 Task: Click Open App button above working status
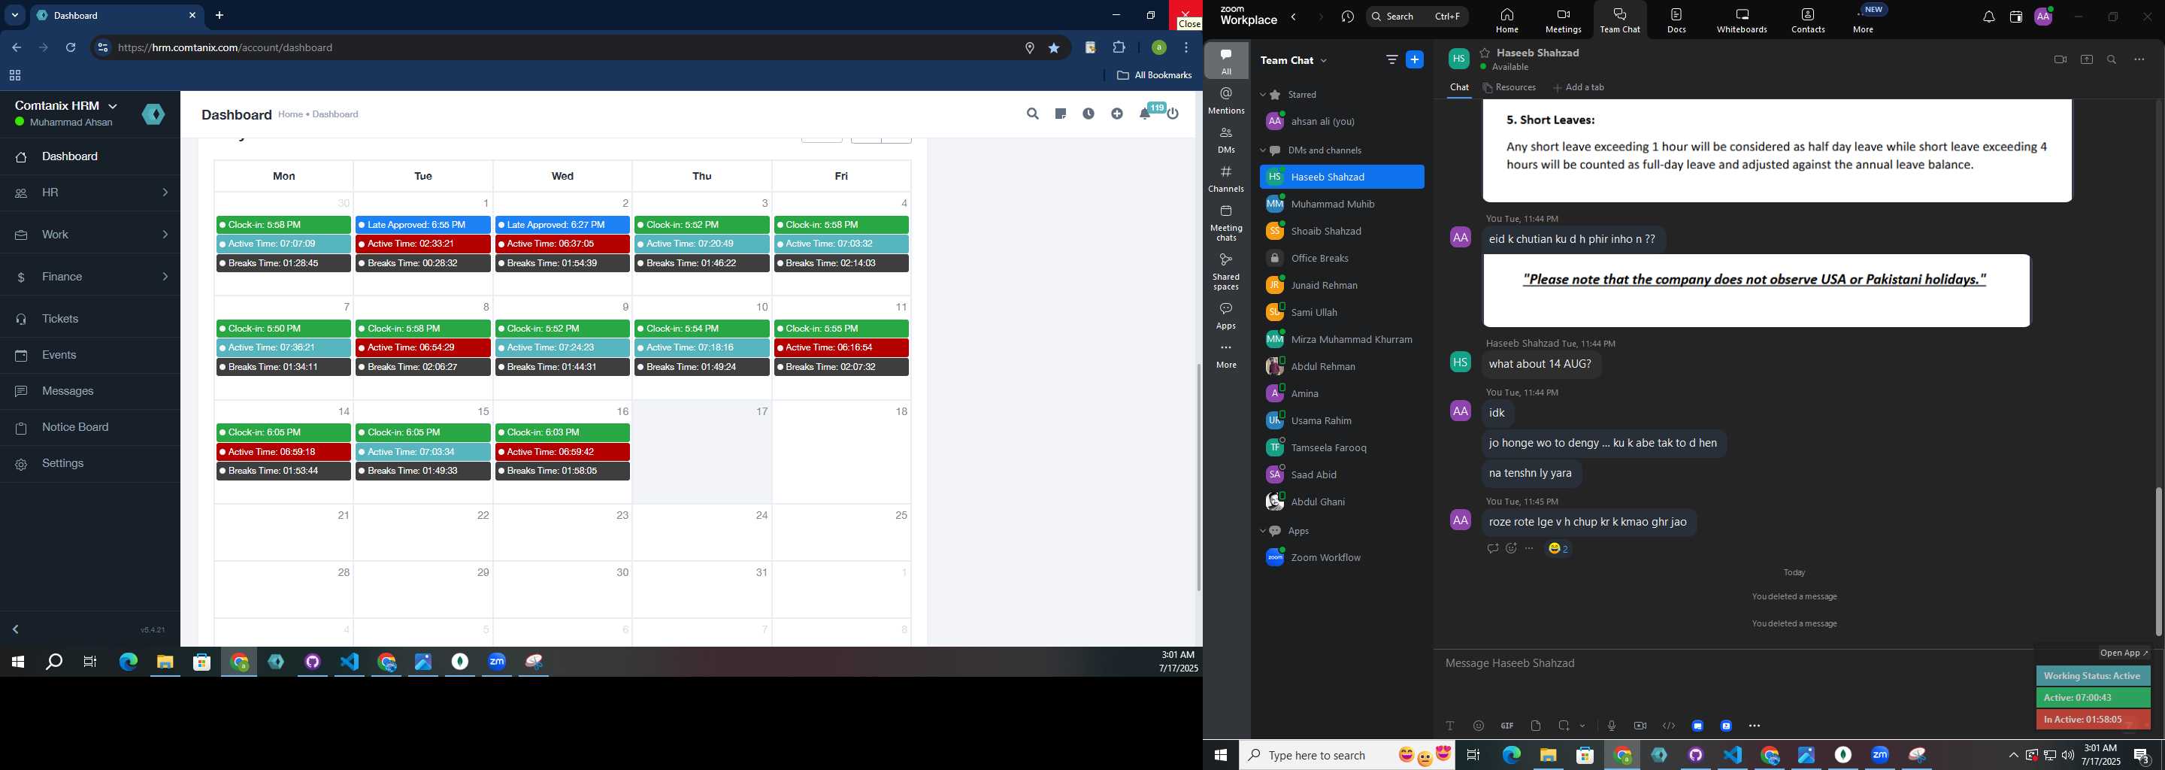(2124, 653)
